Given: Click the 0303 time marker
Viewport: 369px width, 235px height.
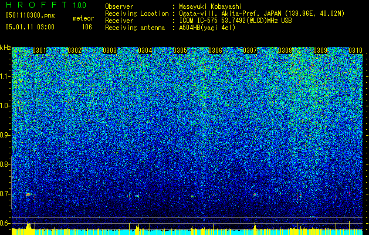Looking at the screenshot, I should 110,51.
